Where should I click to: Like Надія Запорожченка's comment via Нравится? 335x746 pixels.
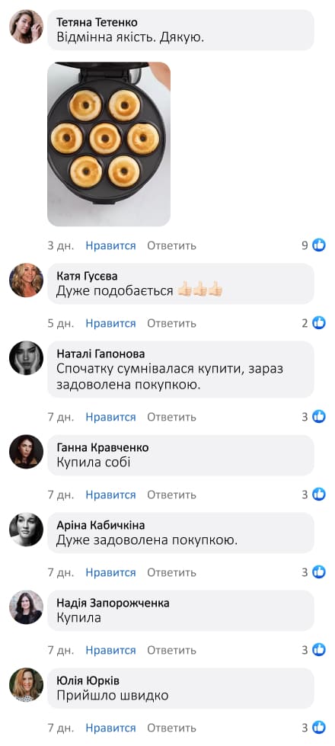point(110,651)
